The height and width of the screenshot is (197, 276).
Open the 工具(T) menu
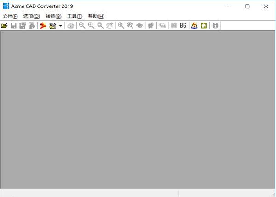pyautogui.click(x=75, y=17)
